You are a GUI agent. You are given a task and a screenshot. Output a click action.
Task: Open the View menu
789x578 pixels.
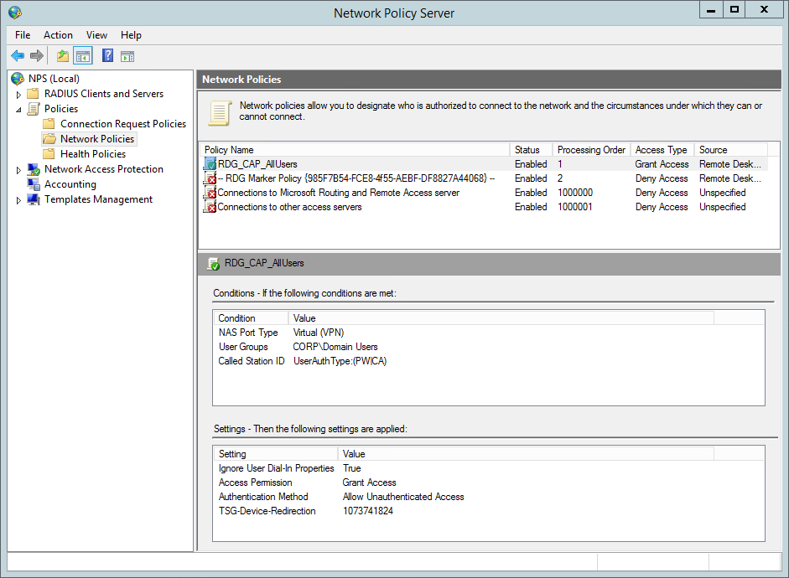[96, 34]
